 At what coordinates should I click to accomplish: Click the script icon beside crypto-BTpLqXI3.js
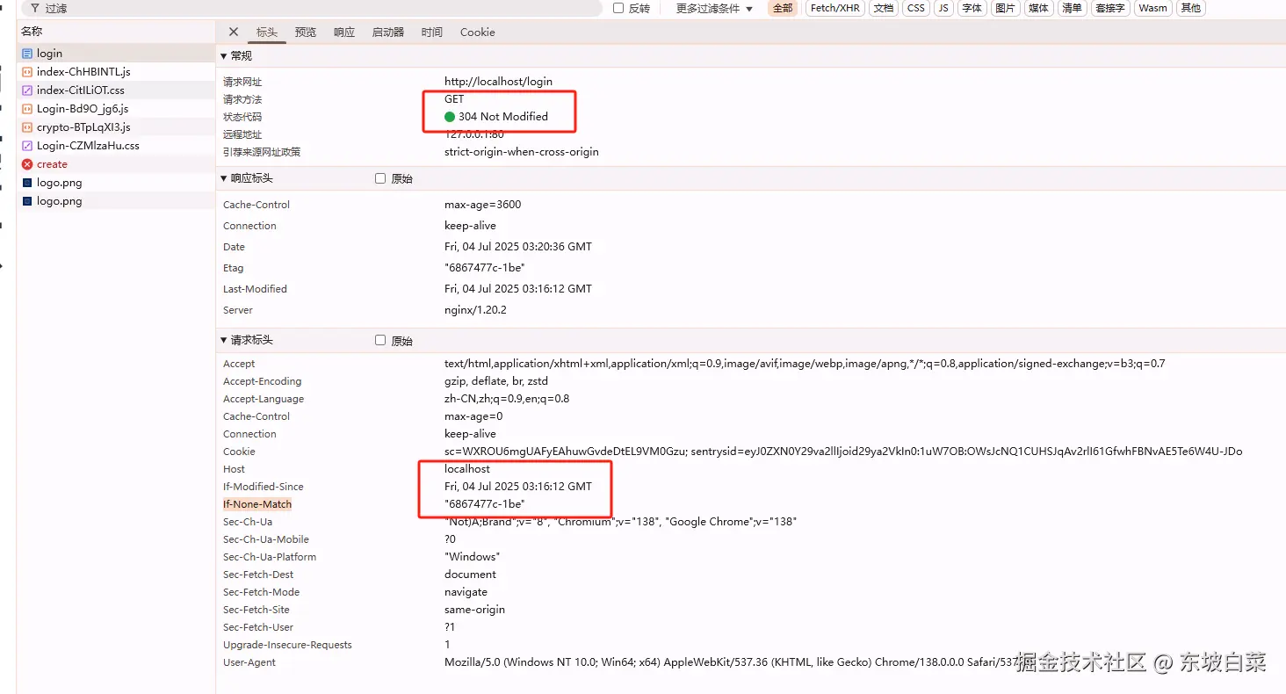27,127
